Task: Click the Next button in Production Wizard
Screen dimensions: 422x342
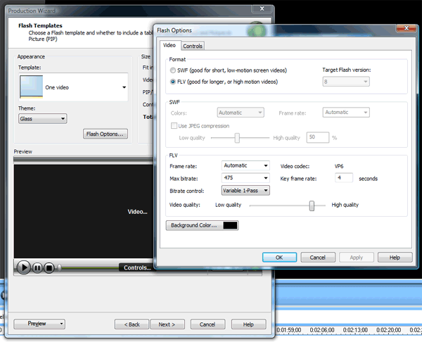Action: tap(167, 324)
